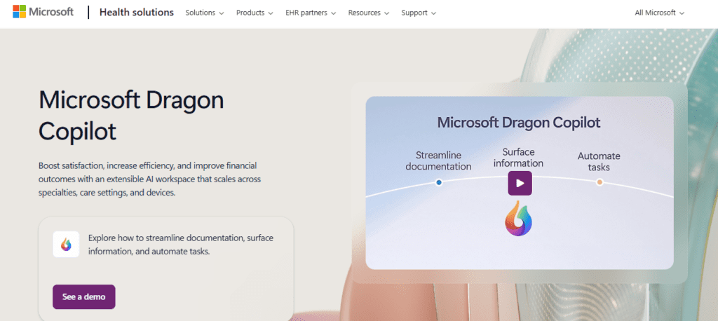Expand the EHR partners menu

point(311,13)
